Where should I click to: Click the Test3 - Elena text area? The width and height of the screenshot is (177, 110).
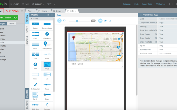click(95, 65)
